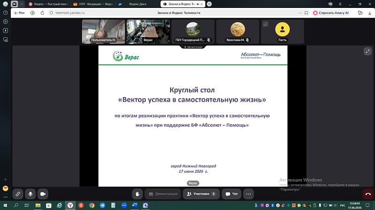Viewport: 375px width, 210px height.
Task: Click the yellow cloud icon in title bar
Action: (x=330, y=4)
